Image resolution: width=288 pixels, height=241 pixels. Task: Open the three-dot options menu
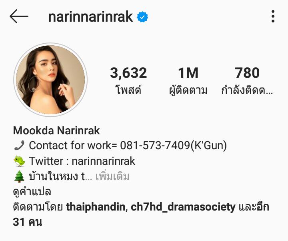273,16
